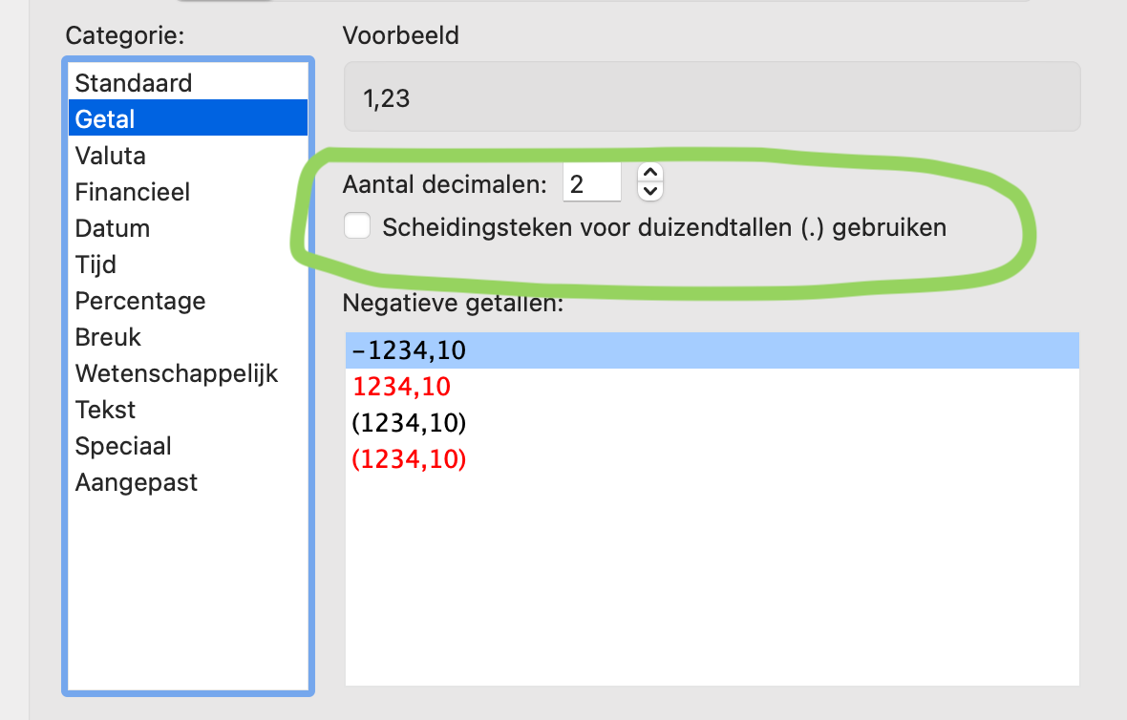Select the Aangepast category
The width and height of the screenshot is (1127, 720).
(x=187, y=482)
